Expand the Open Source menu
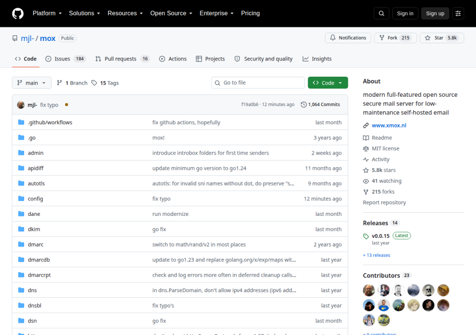Screen dimensions: 476x335 pyautogui.click(x=171, y=13)
